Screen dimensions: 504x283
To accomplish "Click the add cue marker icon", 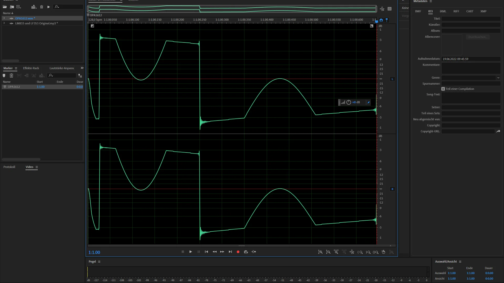I will (x=4, y=76).
